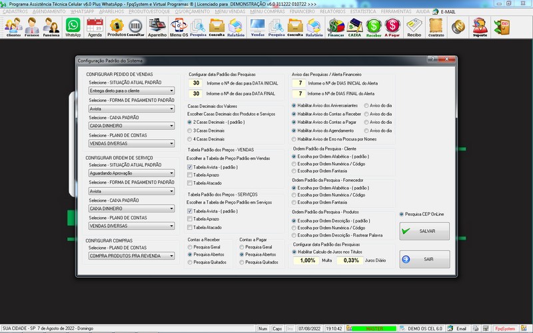Viewport: 533px width, 333px height.
Task: Open Vendas forma de pagamento Avista dropdown
Action: (131, 109)
